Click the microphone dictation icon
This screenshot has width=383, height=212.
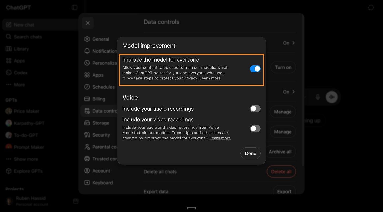(318, 97)
